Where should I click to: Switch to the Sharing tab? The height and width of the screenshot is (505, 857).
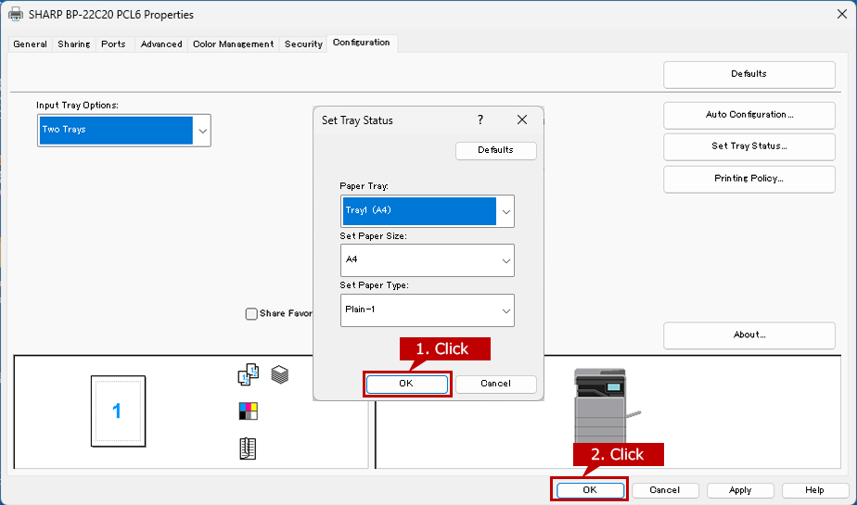(x=74, y=44)
